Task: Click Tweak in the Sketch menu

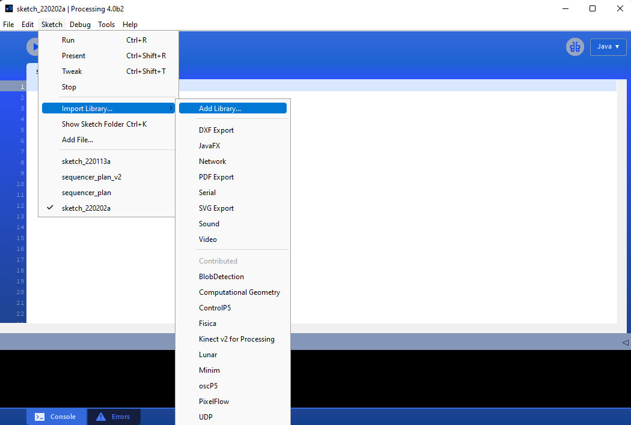Action: [x=72, y=71]
